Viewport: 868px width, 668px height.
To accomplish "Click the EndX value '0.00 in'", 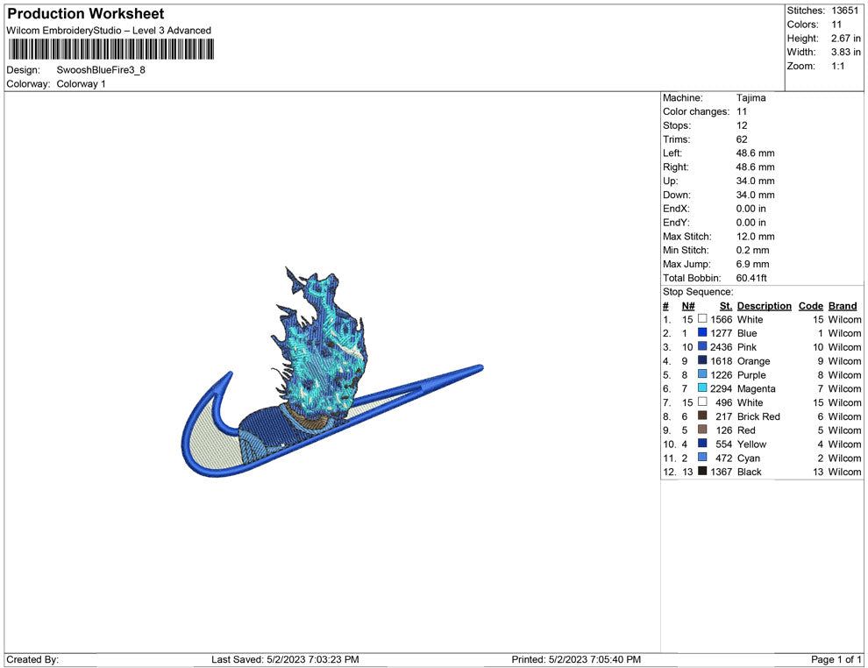I will [751, 209].
